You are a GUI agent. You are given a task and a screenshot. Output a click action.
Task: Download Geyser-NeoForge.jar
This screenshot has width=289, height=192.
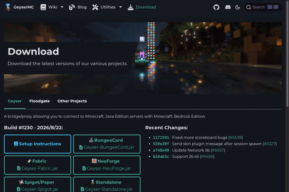point(107,165)
